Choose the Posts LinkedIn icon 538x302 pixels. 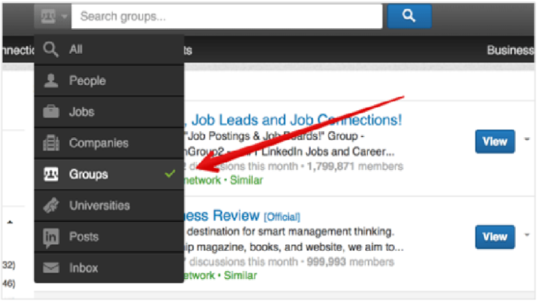[51, 237]
